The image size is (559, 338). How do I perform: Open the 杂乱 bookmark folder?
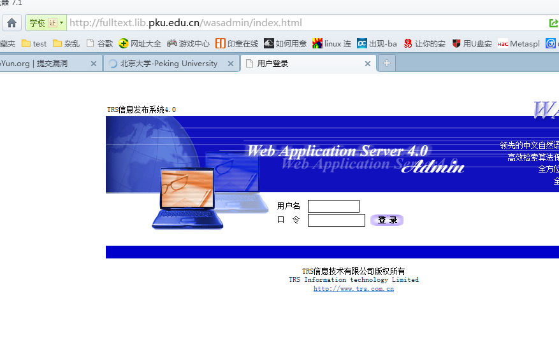pos(66,43)
